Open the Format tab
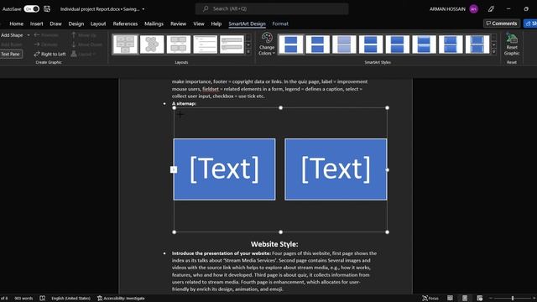 tap(280, 23)
